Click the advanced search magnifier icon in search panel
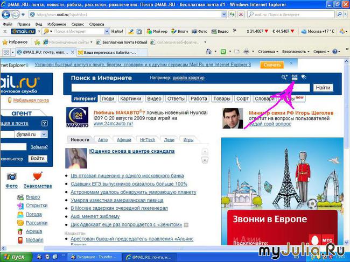 click(284, 77)
